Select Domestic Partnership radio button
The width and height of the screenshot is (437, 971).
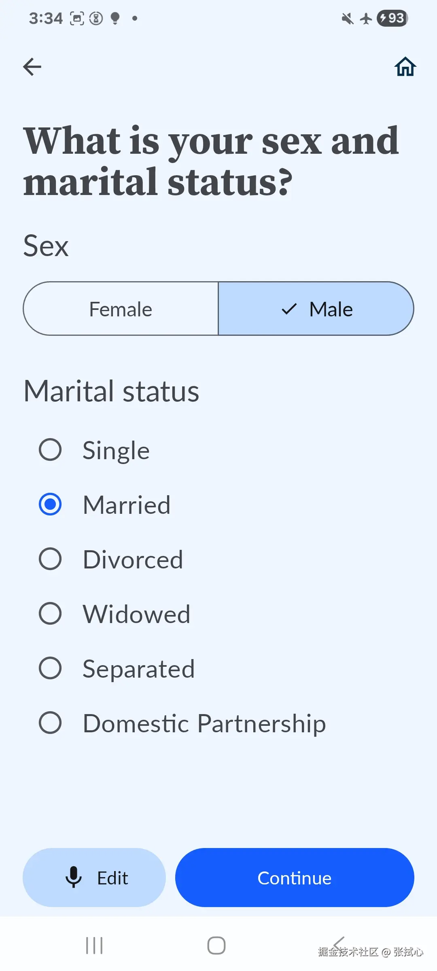pyautogui.click(x=50, y=723)
